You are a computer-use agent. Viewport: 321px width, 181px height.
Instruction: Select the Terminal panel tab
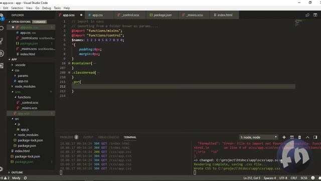pyautogui.click(x=130, y=137)
